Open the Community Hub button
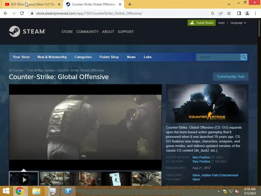The width and height of the screenshot is (261, 196). coord(231,77)
